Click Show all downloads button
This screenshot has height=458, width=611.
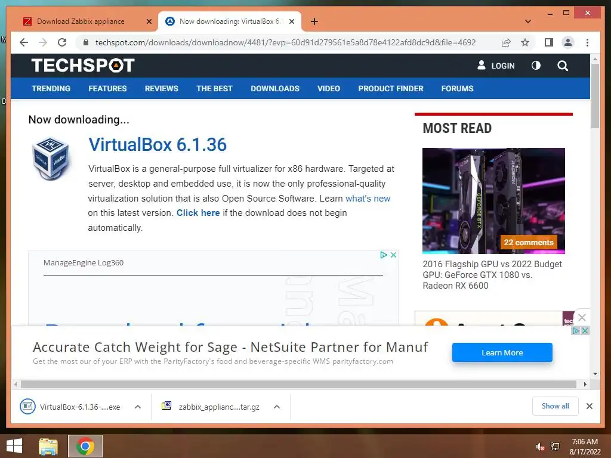click(555, 406)
